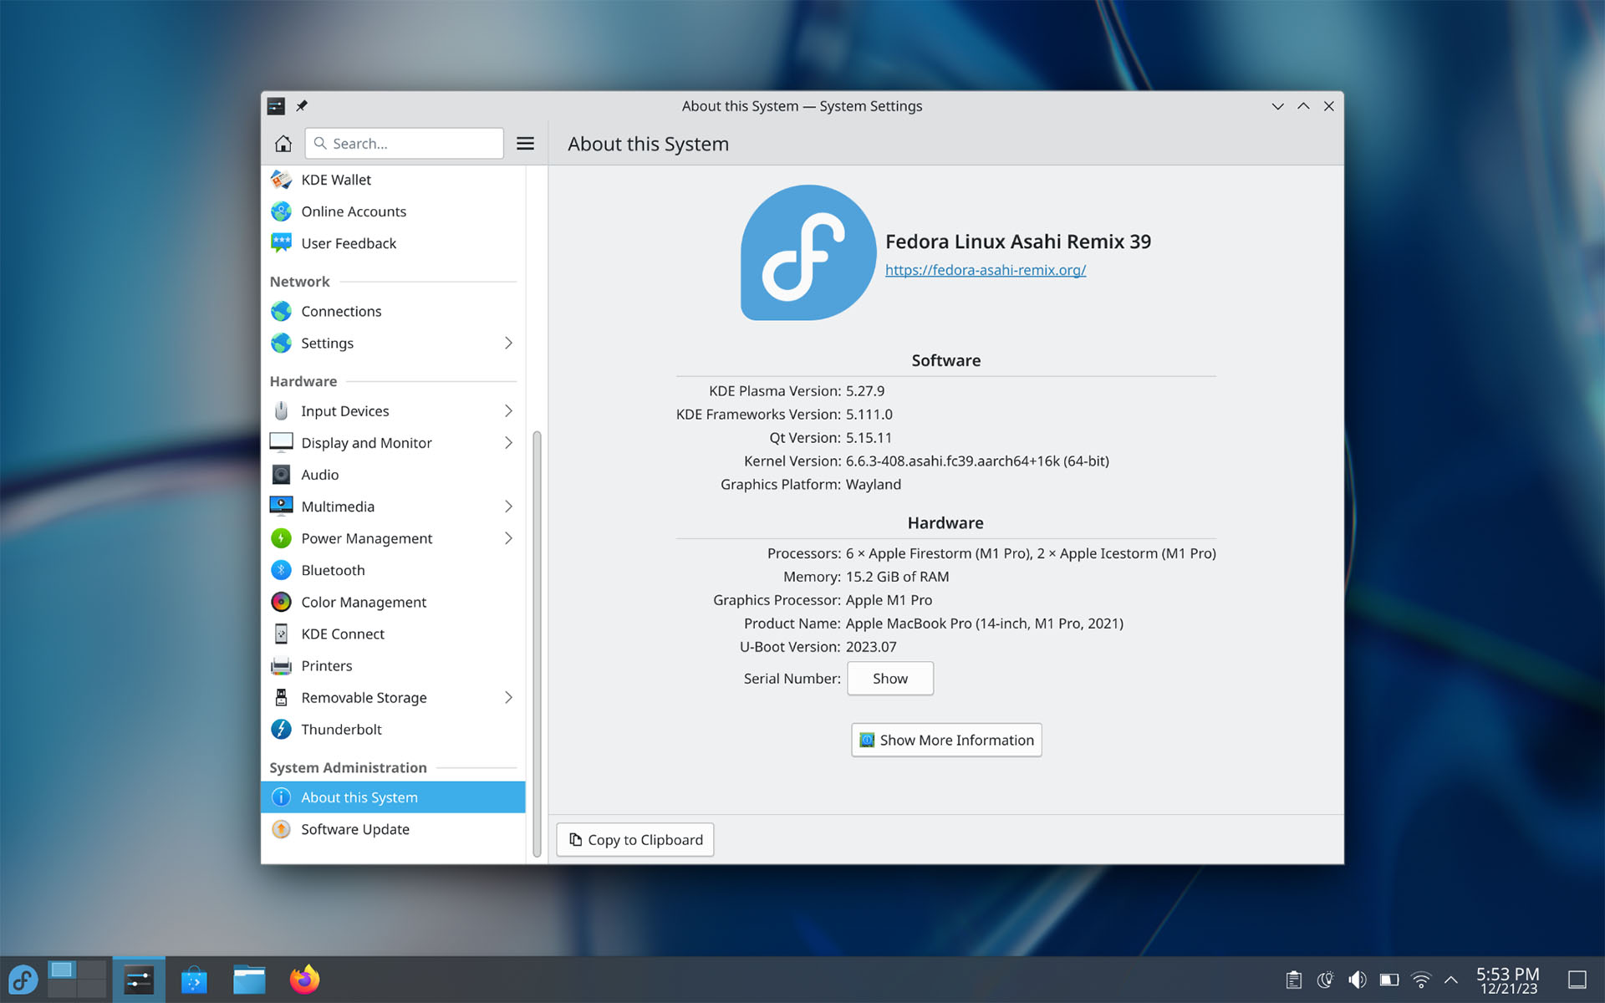Select Software Update menu item
This screenshot has width=1605, height=1003.
(354, 828)
